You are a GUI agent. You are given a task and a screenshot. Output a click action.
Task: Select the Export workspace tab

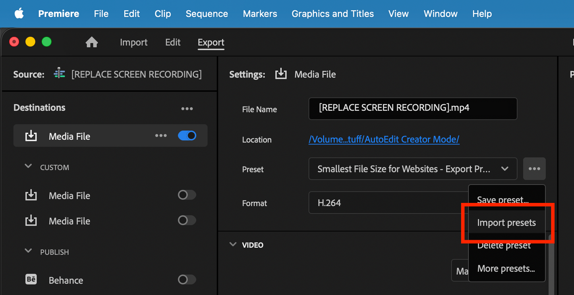coord(211,42)
